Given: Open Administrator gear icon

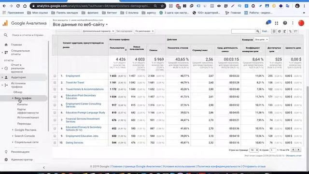Looking at the screenshot, I should pyautogui.click(x=6, y=159).
